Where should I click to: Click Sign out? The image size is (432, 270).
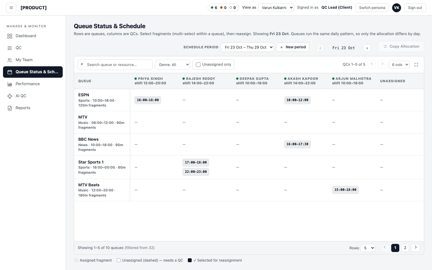pos(415,8)
